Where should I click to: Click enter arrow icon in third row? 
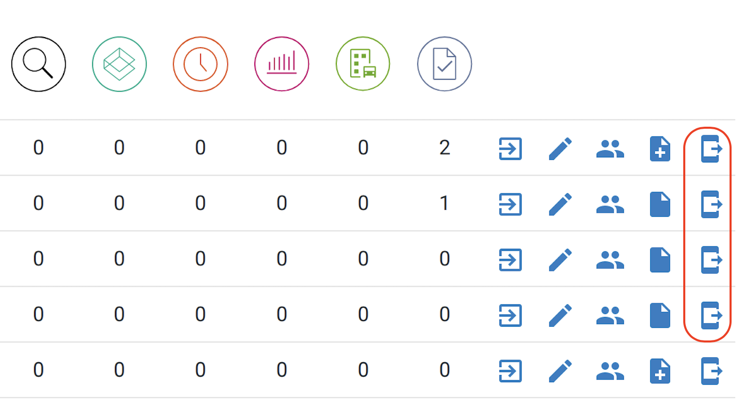pyautogui.click(x=510, y=260)
